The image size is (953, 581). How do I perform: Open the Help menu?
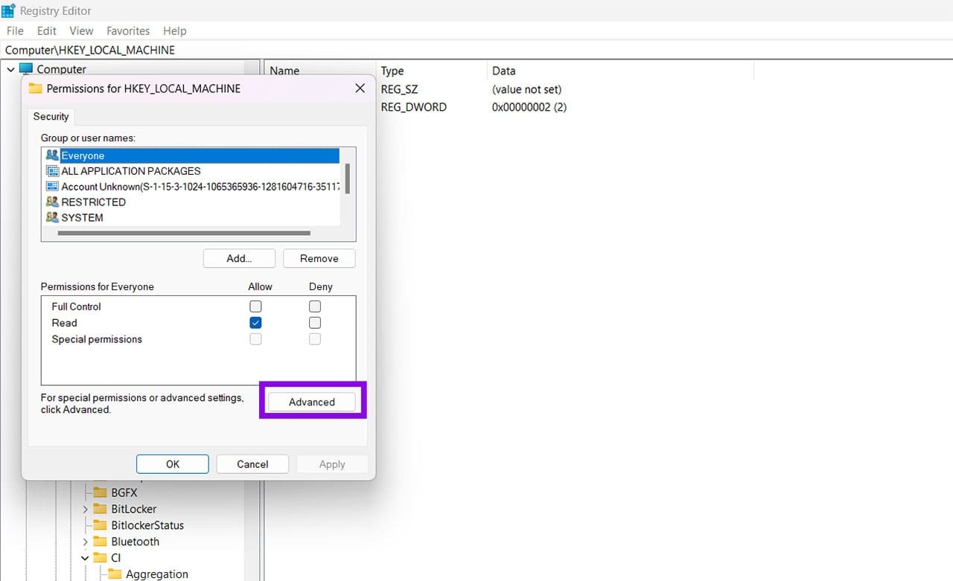(174, 31)
